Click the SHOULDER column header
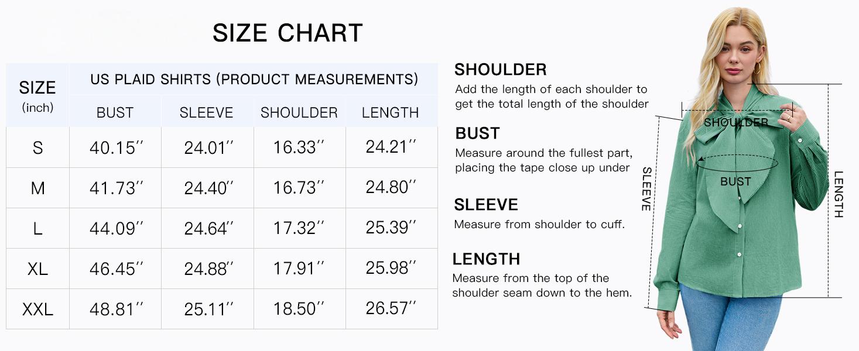 299,113
